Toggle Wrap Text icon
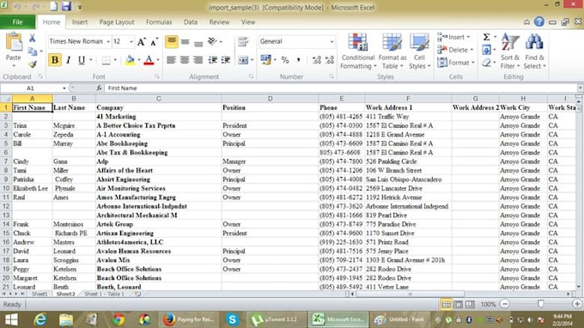 (243, 41)
